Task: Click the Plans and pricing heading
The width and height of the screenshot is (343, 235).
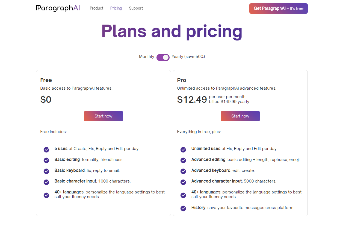Action: pyautogui.click(x=172, y=32)
